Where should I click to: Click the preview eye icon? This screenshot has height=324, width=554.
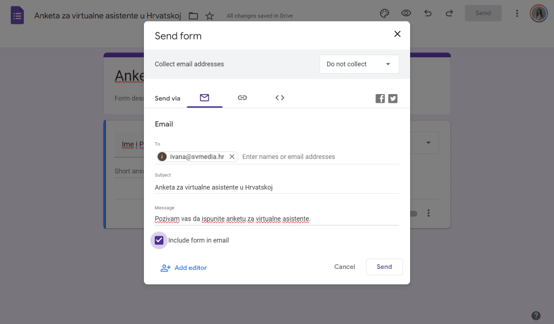tap(406, 14)
